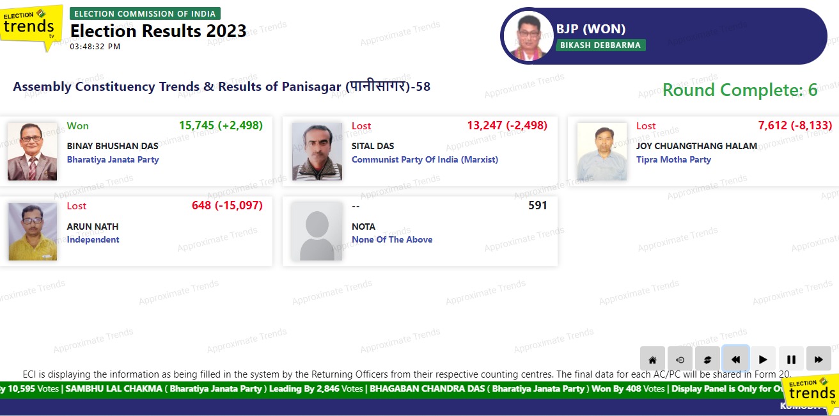Click the vote count 7,612 (-8,133)
The image size is (839, 416).
click(795, 125)
